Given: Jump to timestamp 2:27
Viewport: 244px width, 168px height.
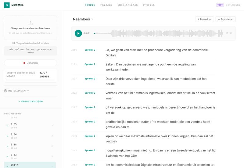Looking at the screenshot, I should click(x=74, y=107).
